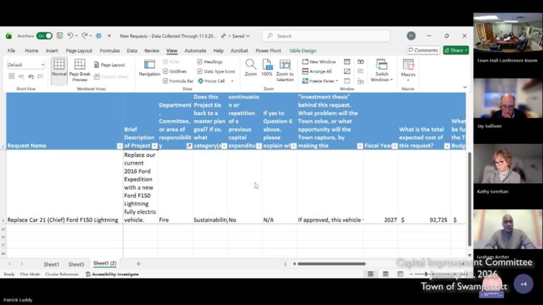Click the Comments button
Screen dimensions: 543x305
coord(423,50)
